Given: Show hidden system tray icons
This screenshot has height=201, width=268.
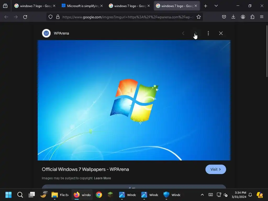Looking at the screenshot, I should coord(202,195).
